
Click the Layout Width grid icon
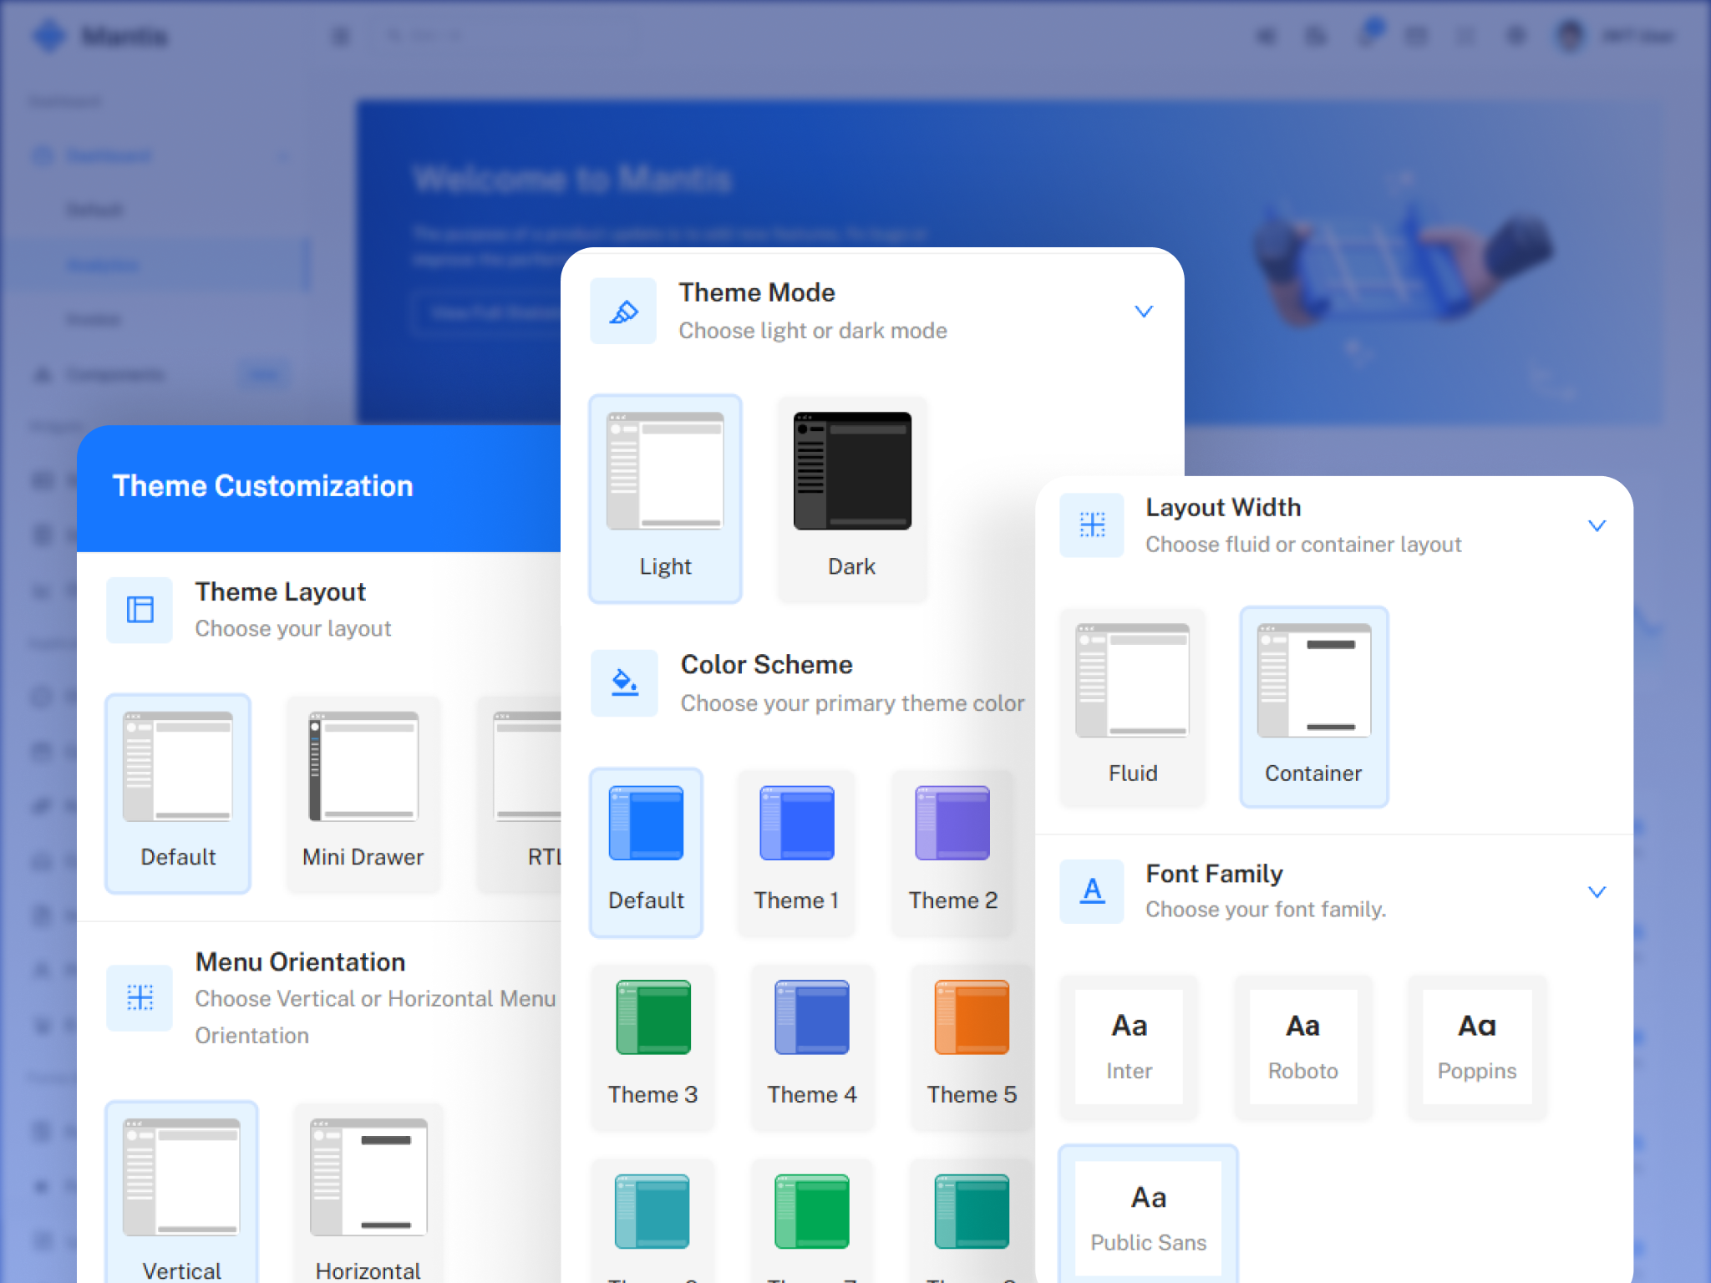[1092, 525]
